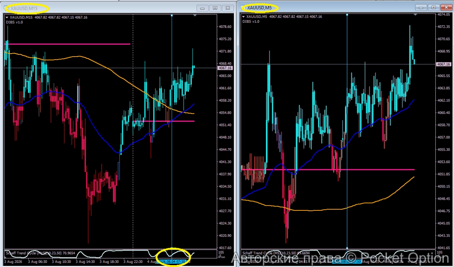Click price level 4063.85 on M5 scale
Screen dimensions: 454x267
[x=443, y=88]
